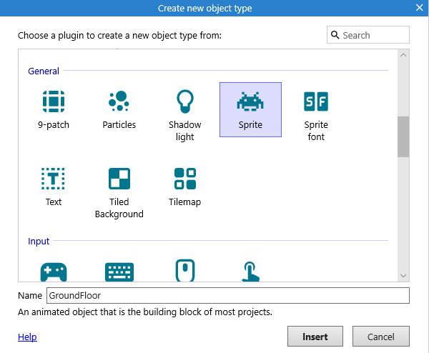Choose the Tilemap plugin icon
The width and height of the screenshot is (429, 353).
(184, 179)
